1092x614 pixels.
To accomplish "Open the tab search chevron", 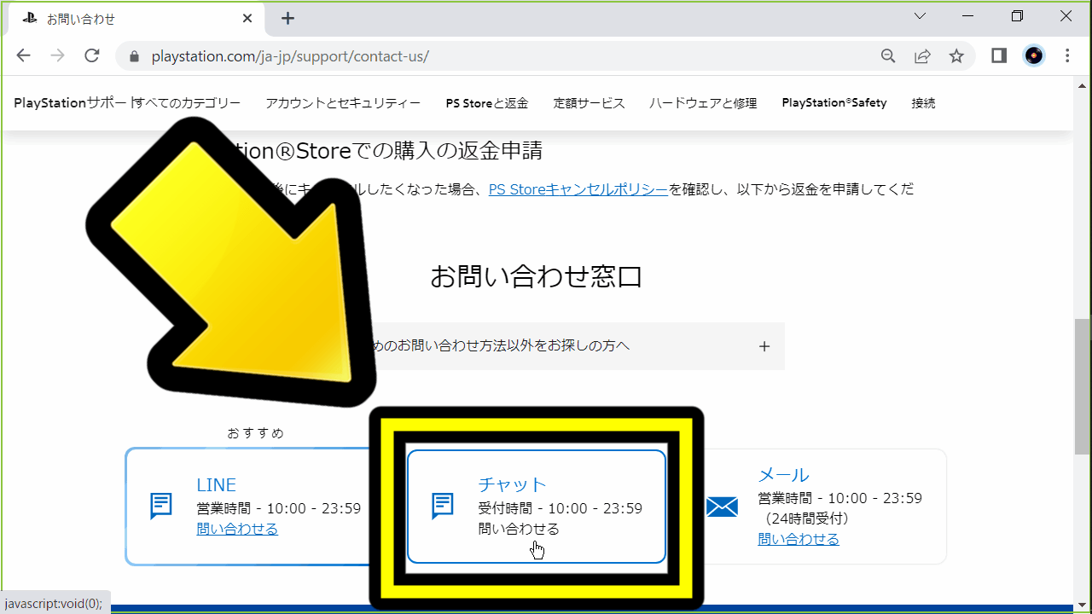I will (919, 16).
